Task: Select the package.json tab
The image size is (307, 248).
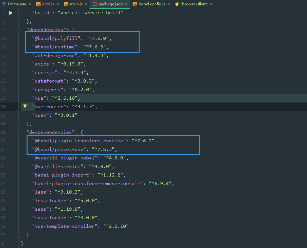Action: coord(110,4)
